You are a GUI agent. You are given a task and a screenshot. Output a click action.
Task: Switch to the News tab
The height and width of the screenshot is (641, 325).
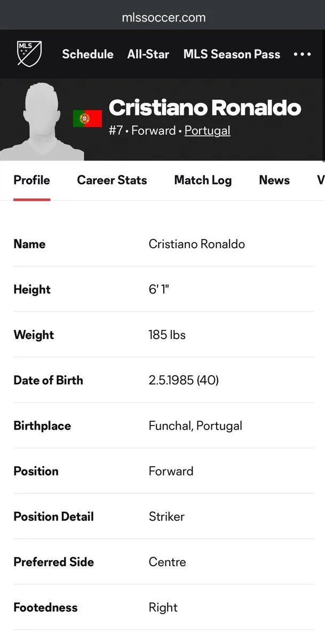(x=274, y=180)
